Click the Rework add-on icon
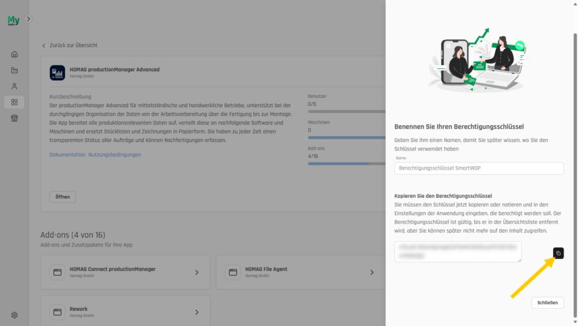The width and height of the screenshot is (578, 326). pos(57,312)
